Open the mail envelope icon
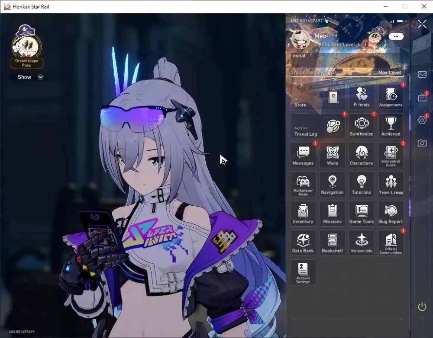The width and height of the screenshot is (433, 338). 422,74
